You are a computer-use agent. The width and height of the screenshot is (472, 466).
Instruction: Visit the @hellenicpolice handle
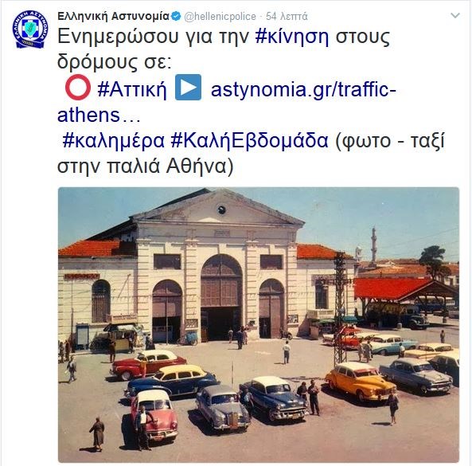[220, 16]
